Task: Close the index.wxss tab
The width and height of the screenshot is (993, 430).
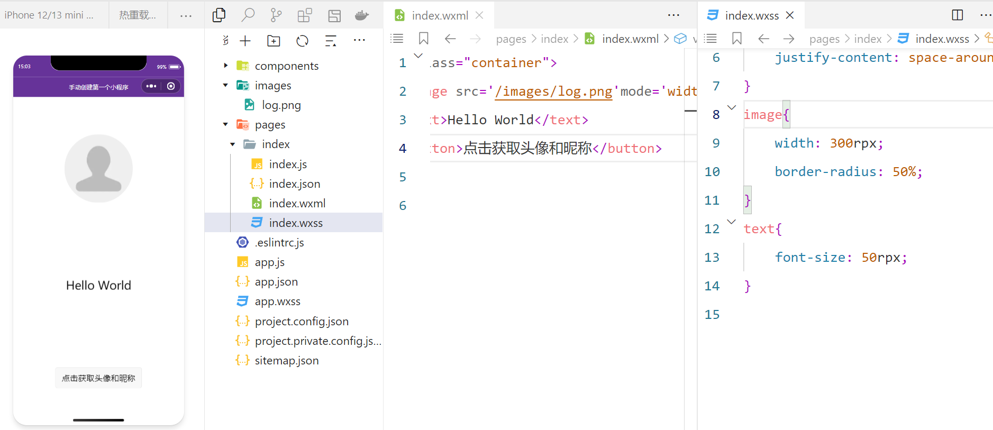Action: tap(790, 15)
